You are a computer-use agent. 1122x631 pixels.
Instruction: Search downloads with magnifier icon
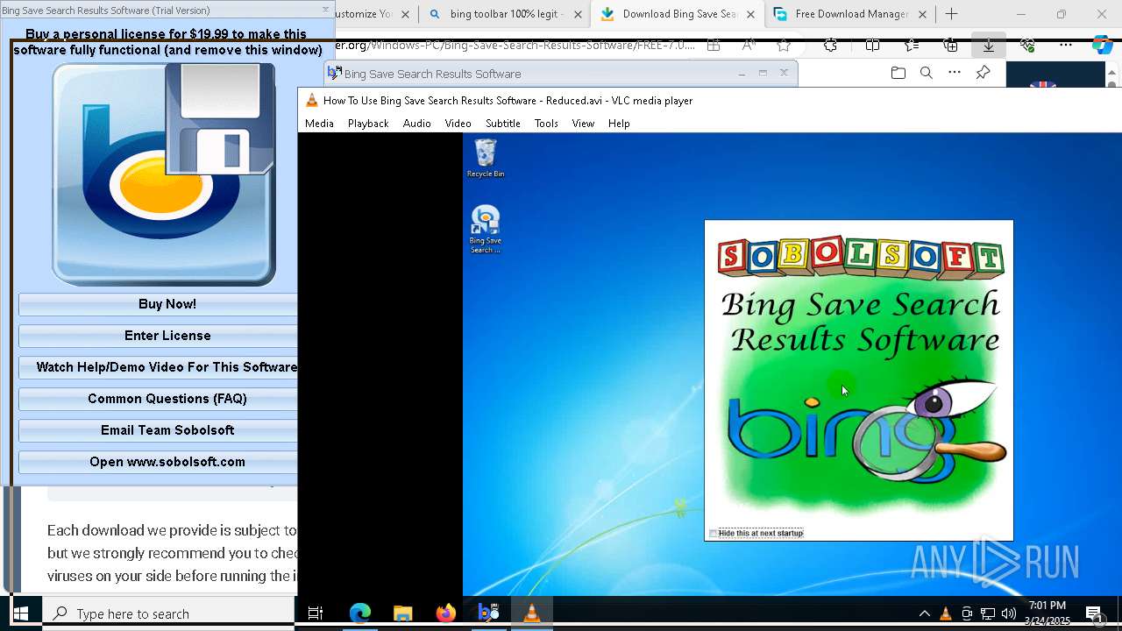tap(926, 74)
